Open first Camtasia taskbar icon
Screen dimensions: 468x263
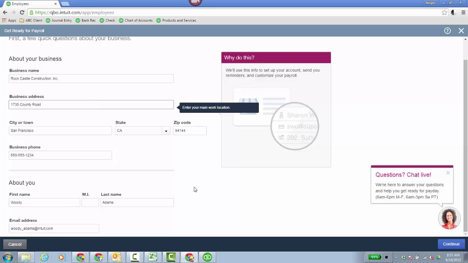[135, 257]
